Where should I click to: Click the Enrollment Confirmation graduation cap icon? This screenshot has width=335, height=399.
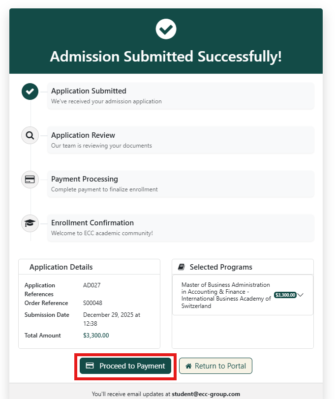pos(30,223)
